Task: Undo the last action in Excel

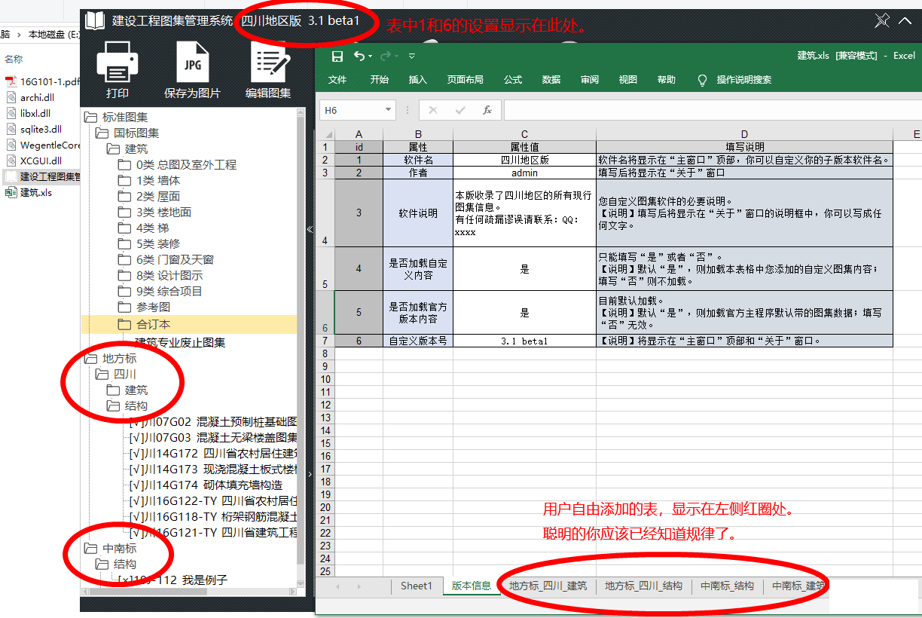Action: click(359, 57)
